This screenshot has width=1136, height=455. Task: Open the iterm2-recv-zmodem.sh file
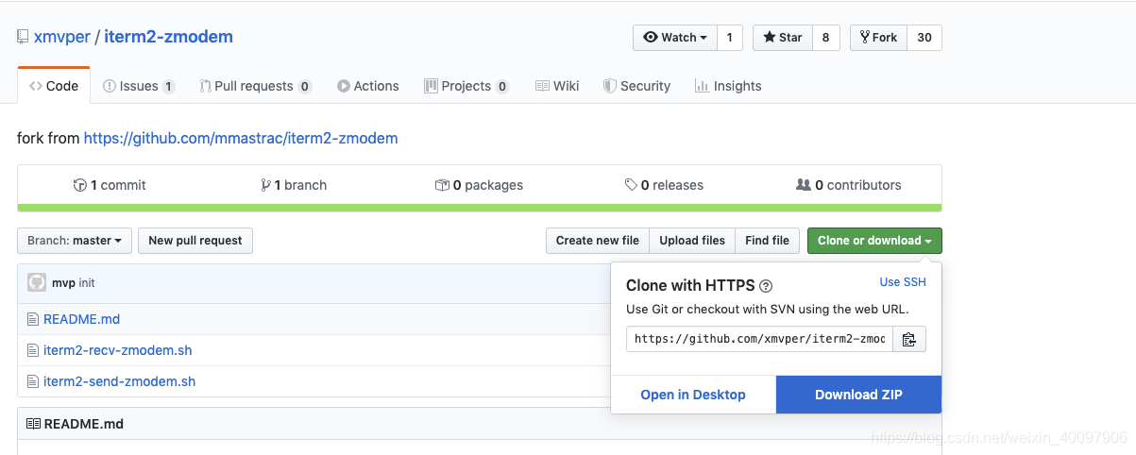point(118,350)
